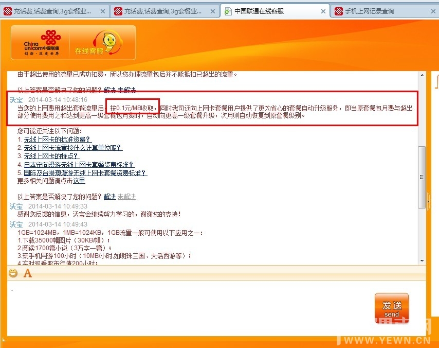Click the China Unicom logo
Image resolution: width=439 pixels, height=348 pixels.
pyautogui.click(x=41, y=42)
